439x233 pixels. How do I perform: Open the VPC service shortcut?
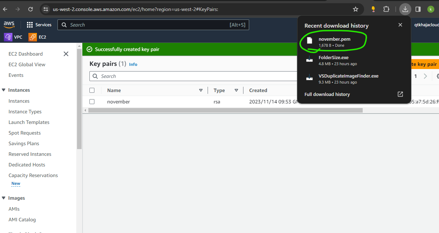pos(13,37)
